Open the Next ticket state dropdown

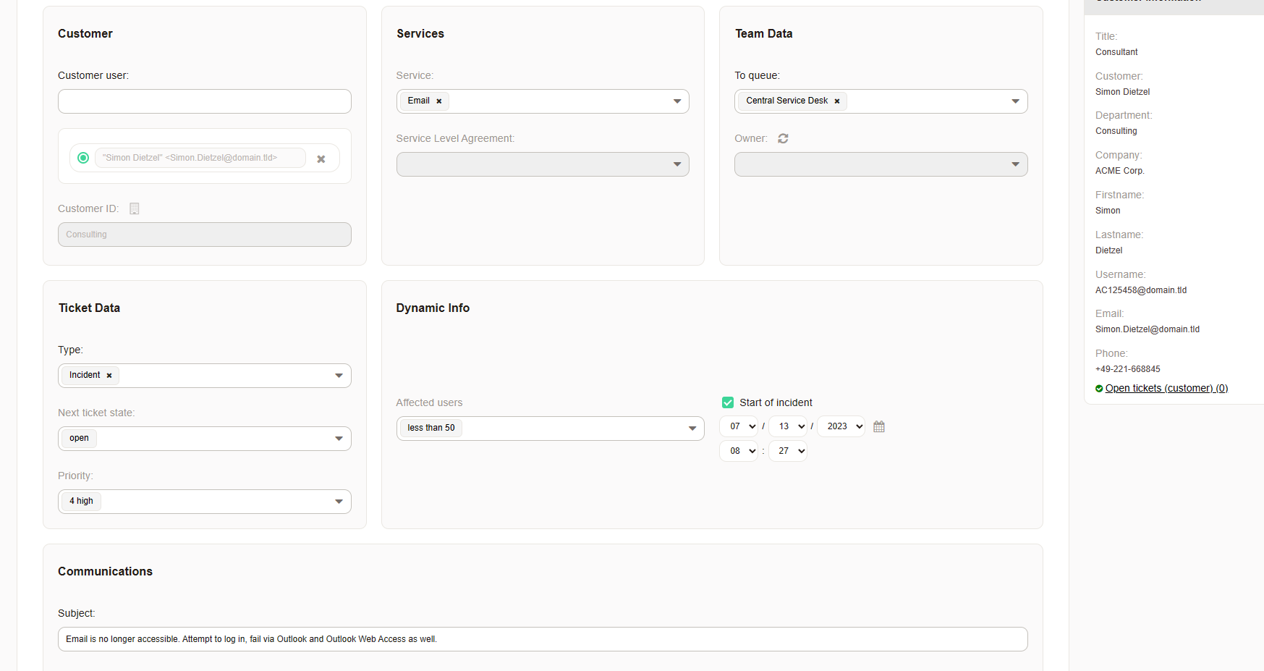tap(204, 439)
